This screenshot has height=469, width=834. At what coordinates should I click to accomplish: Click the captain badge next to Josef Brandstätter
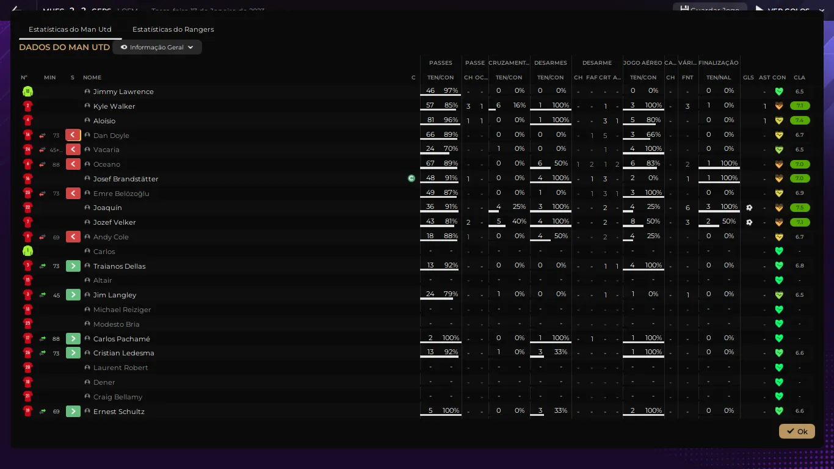pos(412,178)
